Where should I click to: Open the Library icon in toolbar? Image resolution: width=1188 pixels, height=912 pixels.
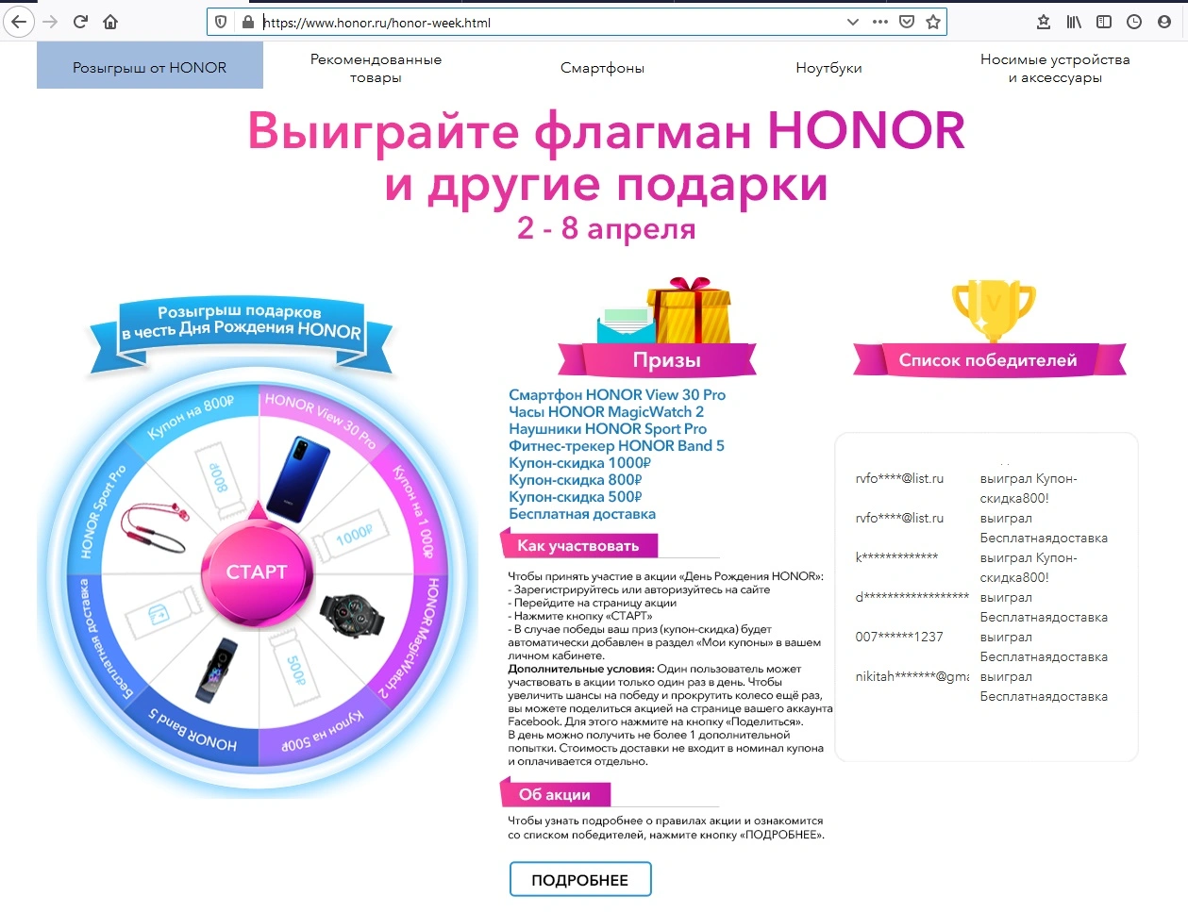pyautogui.click(x=1074, y=22)
